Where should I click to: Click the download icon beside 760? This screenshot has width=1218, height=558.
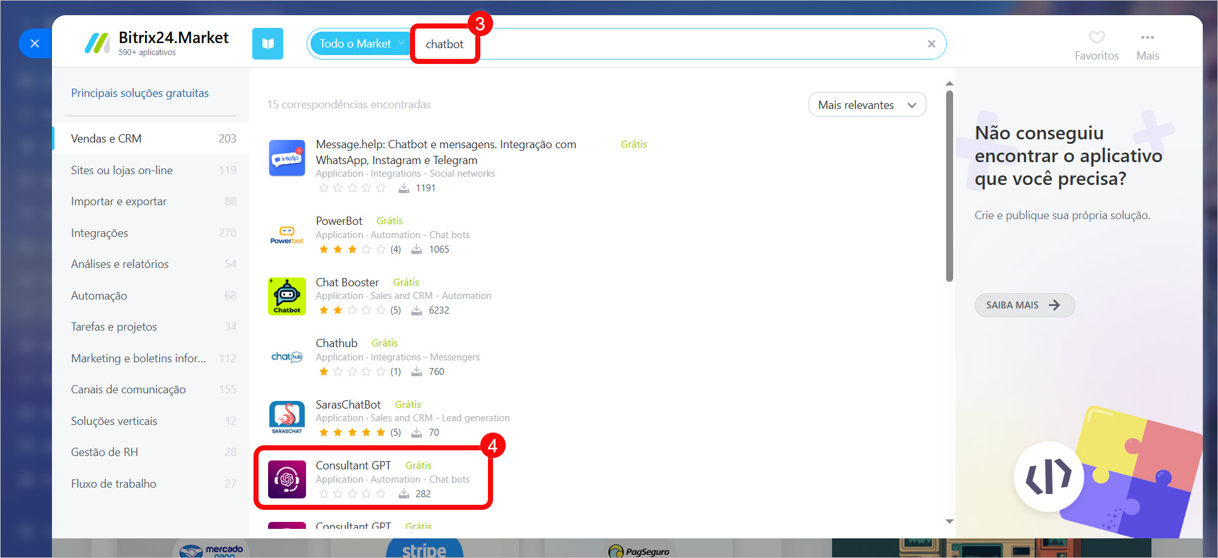(416, 372)
